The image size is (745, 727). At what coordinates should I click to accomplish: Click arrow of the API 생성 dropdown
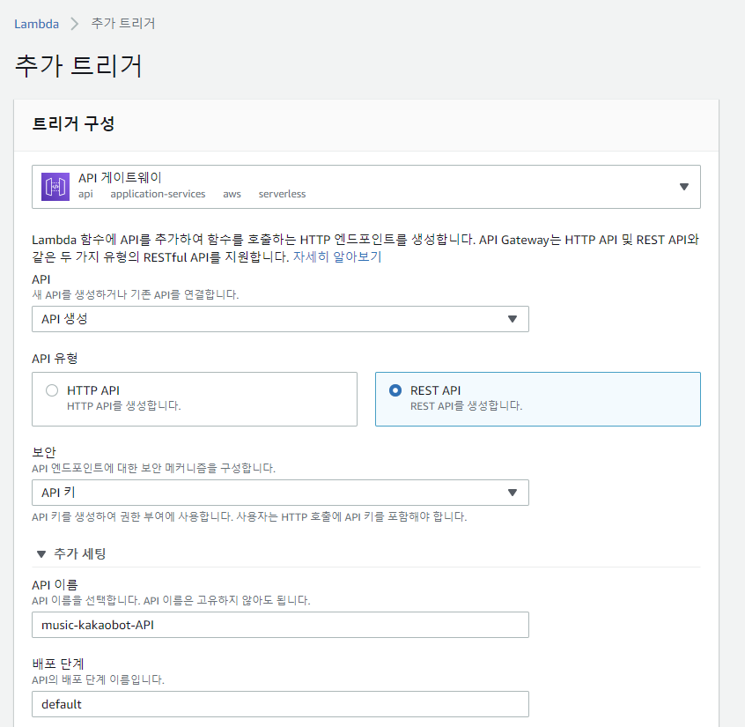[513, 319]
